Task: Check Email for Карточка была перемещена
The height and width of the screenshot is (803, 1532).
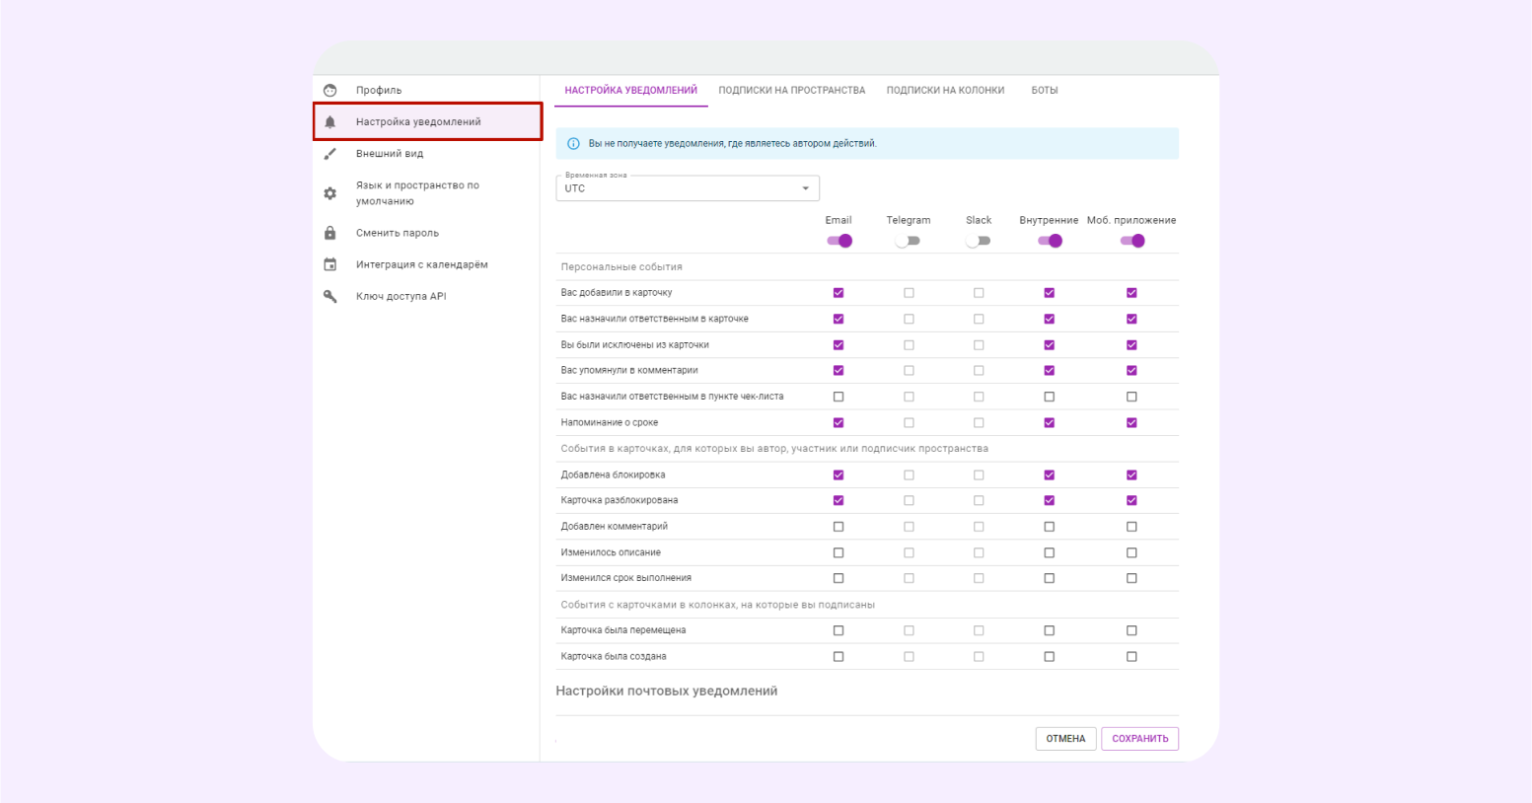Action: click(839, 630)
